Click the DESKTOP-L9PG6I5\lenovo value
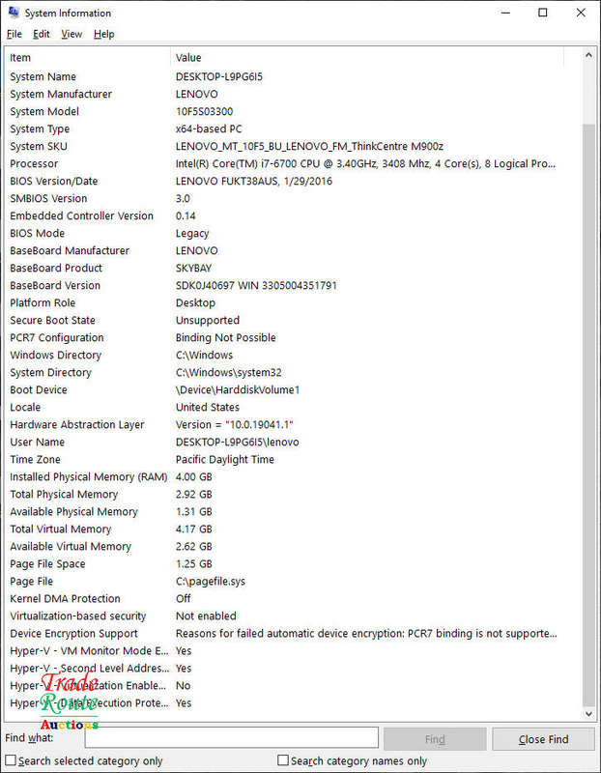 coord(237,442)
